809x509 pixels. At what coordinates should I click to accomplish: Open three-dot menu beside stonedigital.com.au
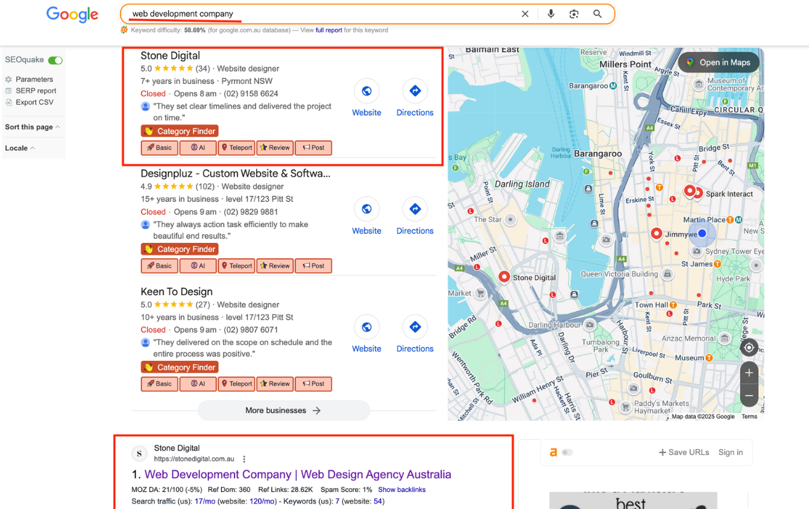click(244, 459)
